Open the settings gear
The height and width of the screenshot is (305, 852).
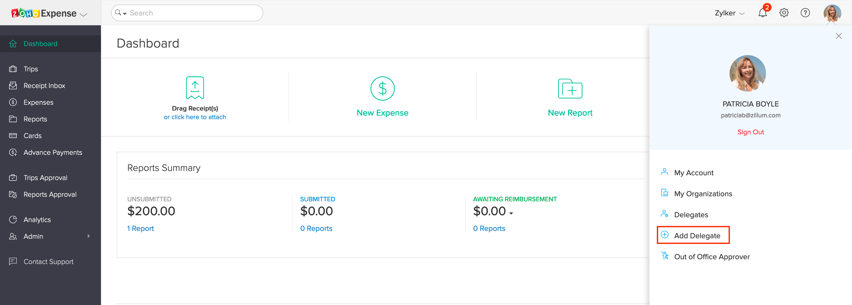(784, 13)
